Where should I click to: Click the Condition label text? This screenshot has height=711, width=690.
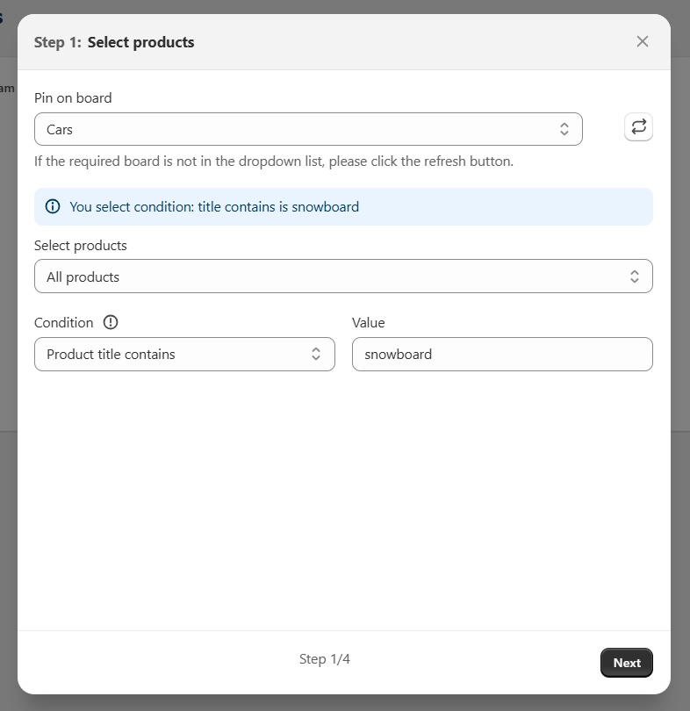click(x=63, y=322)
